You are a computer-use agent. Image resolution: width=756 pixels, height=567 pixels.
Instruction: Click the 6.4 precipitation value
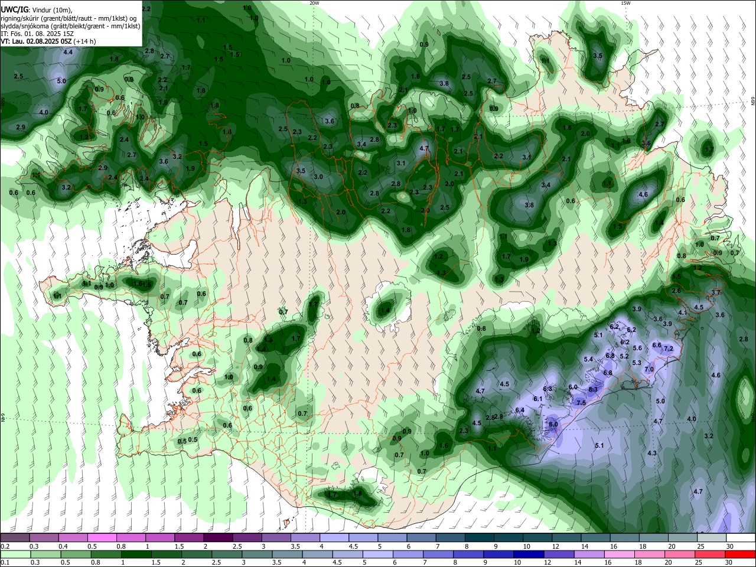(520, 410)
